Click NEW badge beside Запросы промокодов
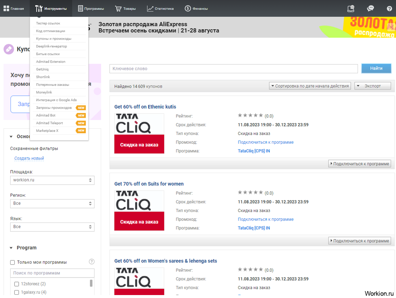 click(81, 108)
